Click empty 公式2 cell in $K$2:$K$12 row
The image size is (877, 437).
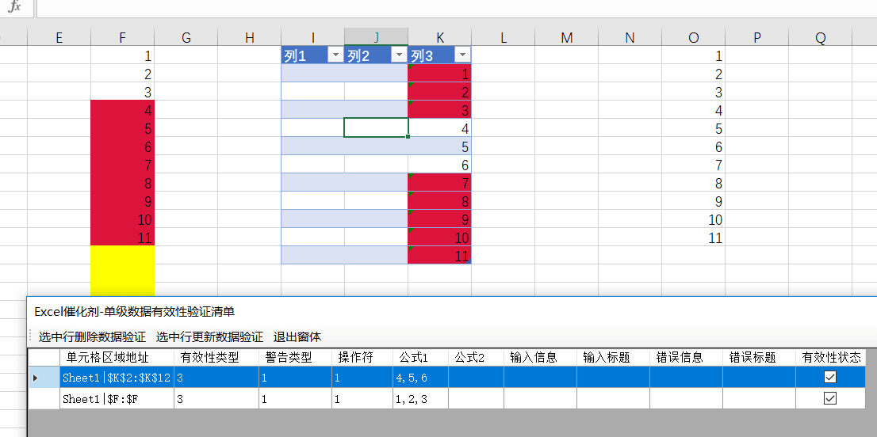click(x=476, y=378)
